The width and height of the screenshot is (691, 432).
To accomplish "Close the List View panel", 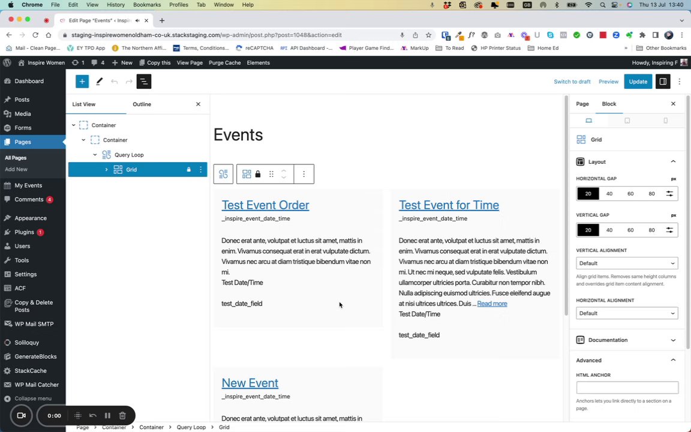I will click(x=198, y=104).
